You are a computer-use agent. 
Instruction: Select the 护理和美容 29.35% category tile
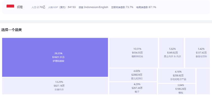[x=55, y=57]
